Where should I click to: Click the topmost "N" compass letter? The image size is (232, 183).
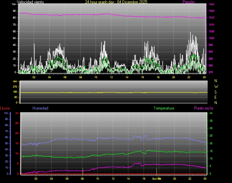pos(216,81)
